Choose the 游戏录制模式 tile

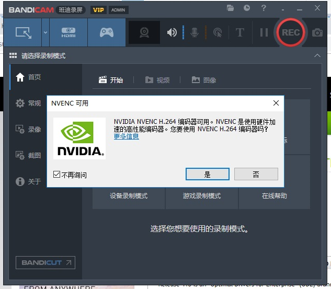(x=202, y=196)
